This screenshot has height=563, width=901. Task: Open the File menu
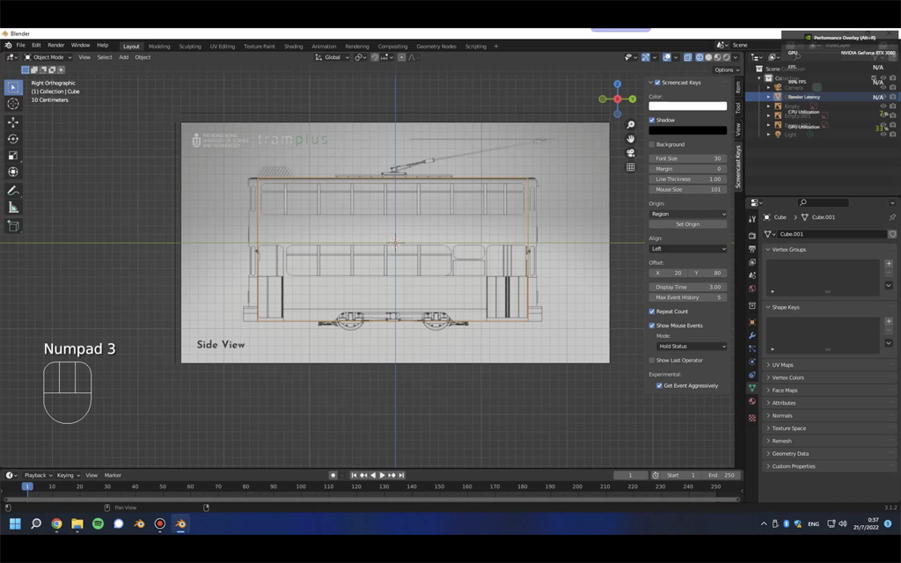click(21, 45)
